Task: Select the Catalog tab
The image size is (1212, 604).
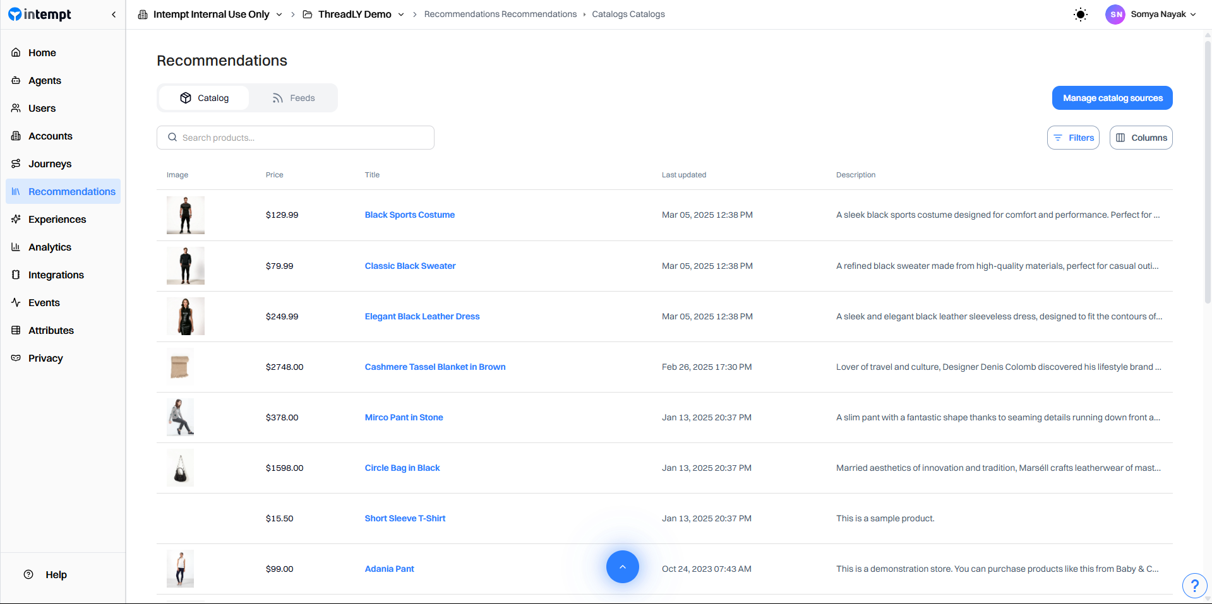Action: pos(204,98)
